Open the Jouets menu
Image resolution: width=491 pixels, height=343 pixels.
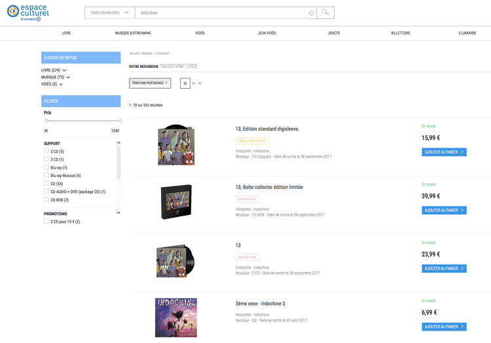point(334,33)
